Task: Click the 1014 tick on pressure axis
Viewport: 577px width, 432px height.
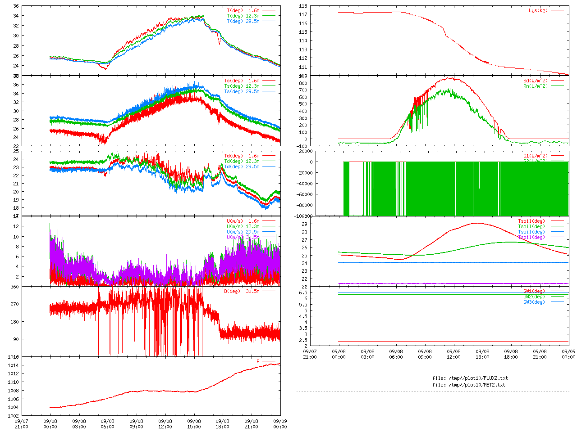Action: point(14,365)
